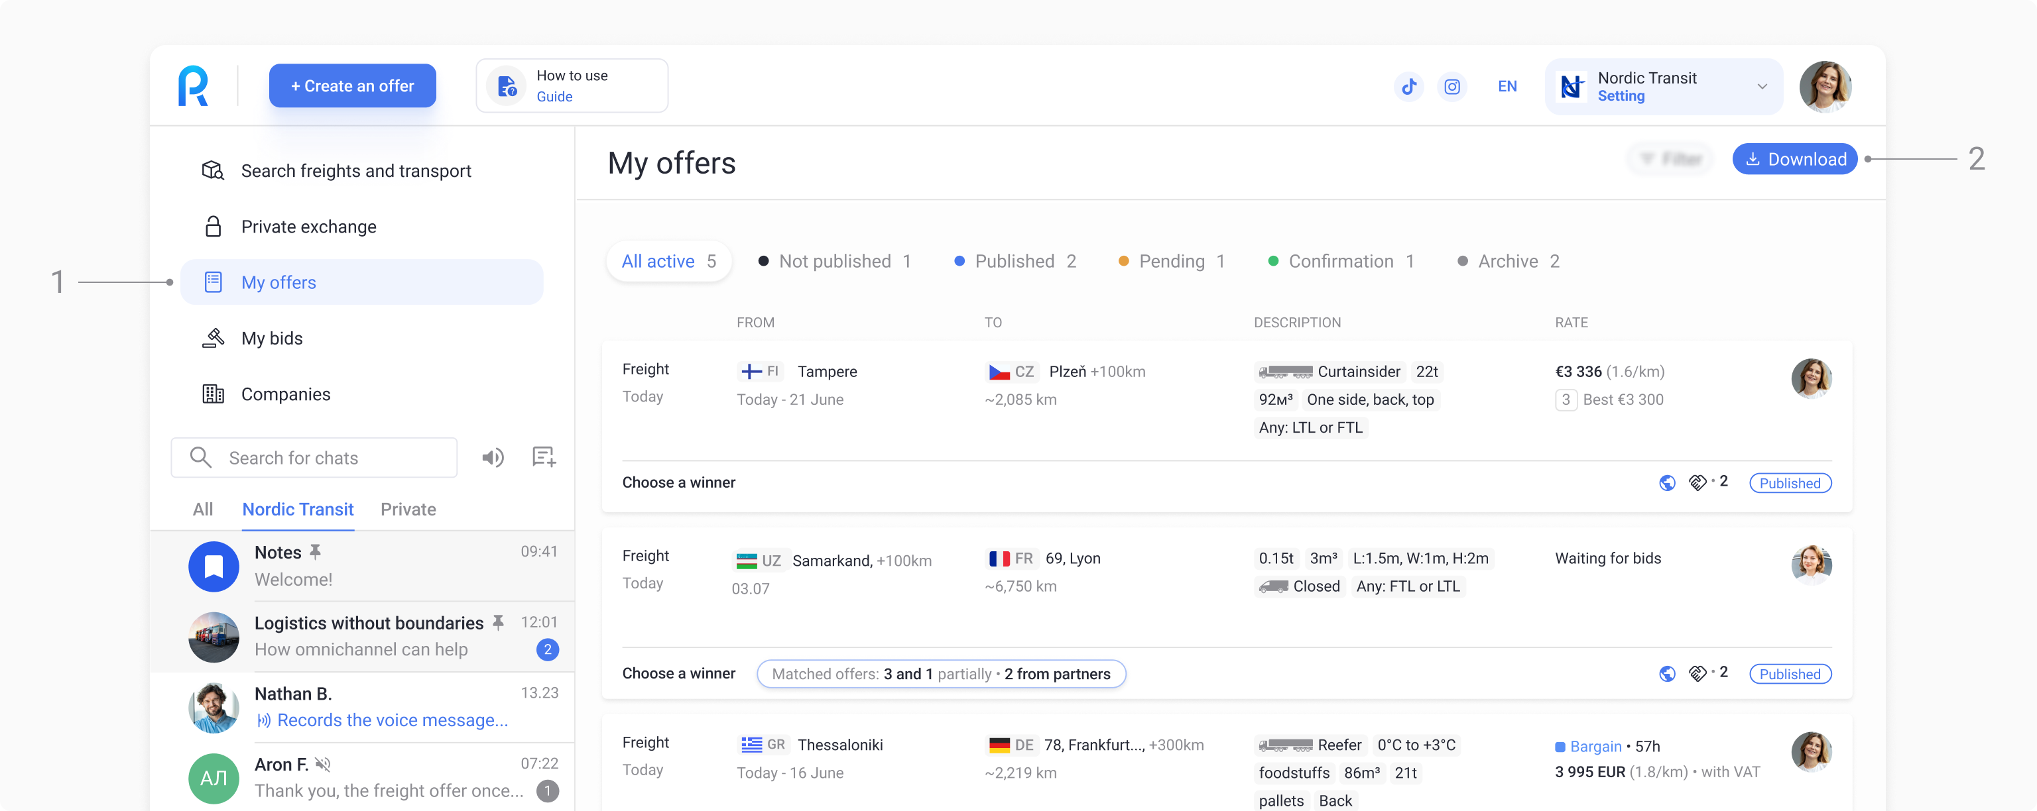This screenshot has width=2037, height=811.
Task: Click the Private exchange lock icon
Action: click(x=213, y=226)
